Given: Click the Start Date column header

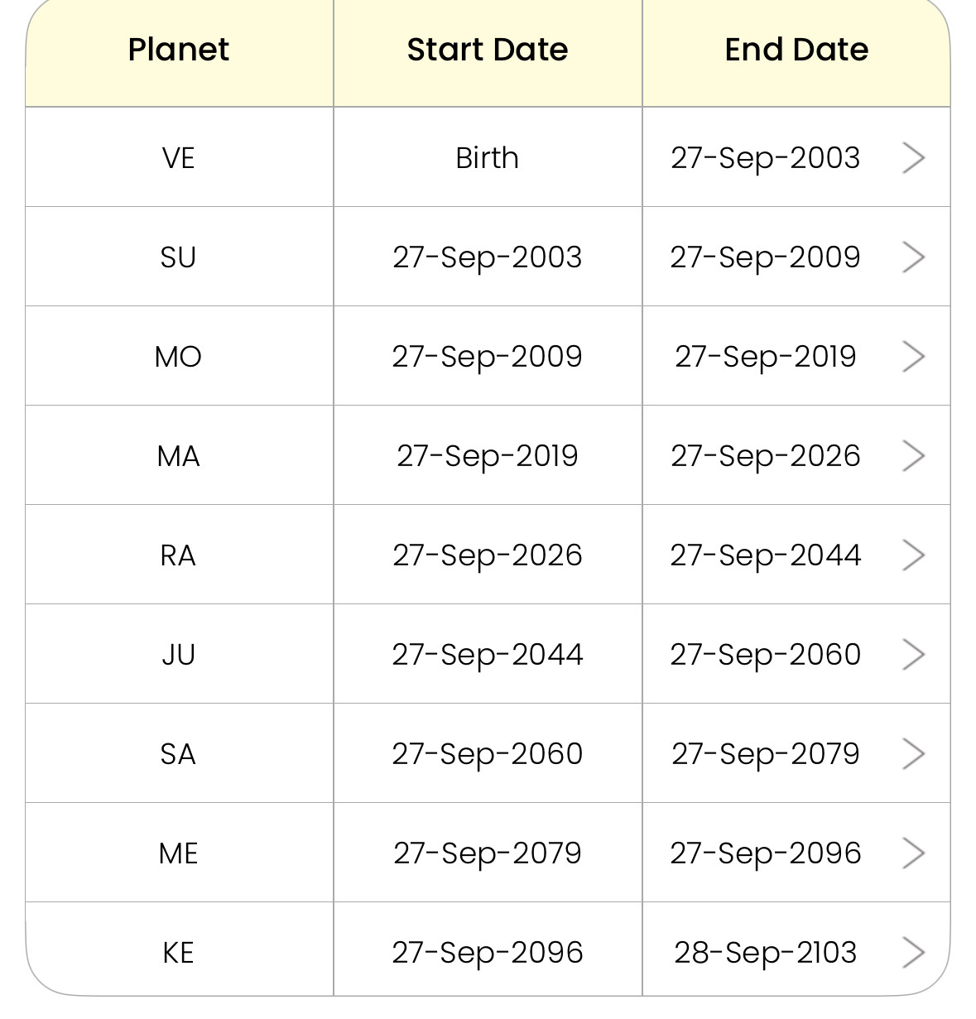Looking at the screenshot, I should pos(488,50).
